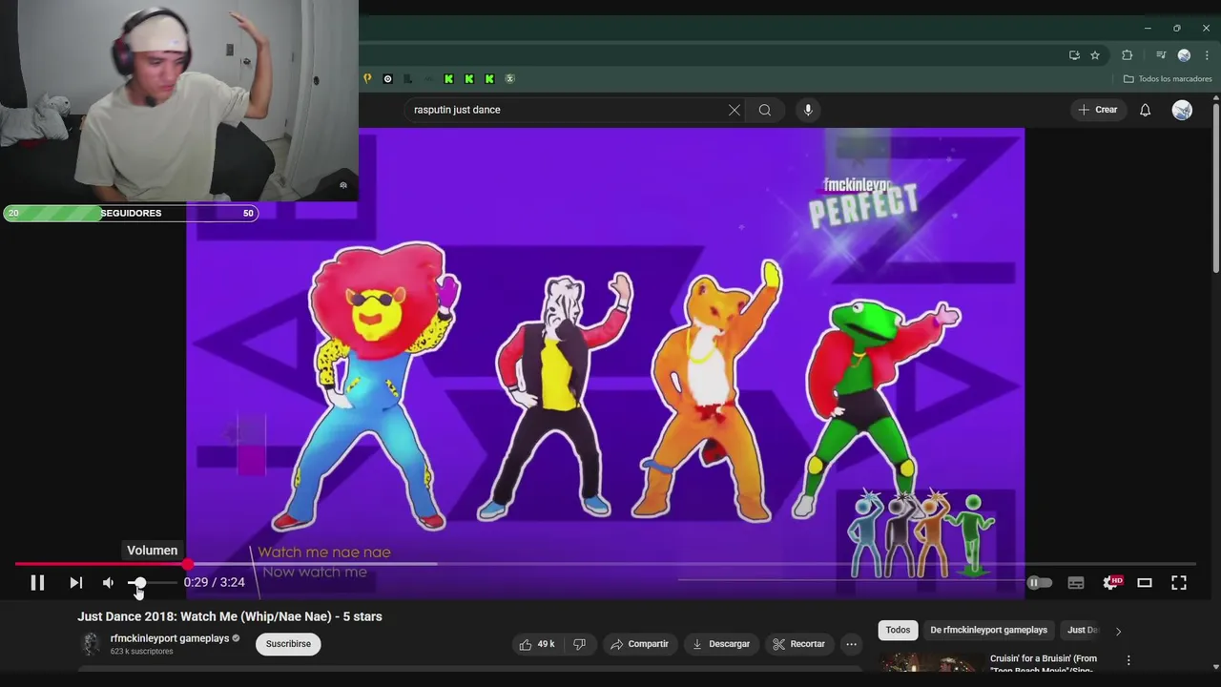The image size is (1221, 687).
Task: Open YouTube notifications bell
Action: (1146, 110)
